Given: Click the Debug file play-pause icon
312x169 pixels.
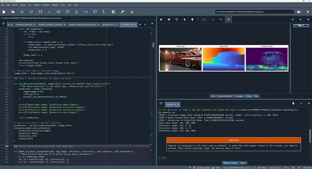Looking at the screenshot, I should 86,12.
